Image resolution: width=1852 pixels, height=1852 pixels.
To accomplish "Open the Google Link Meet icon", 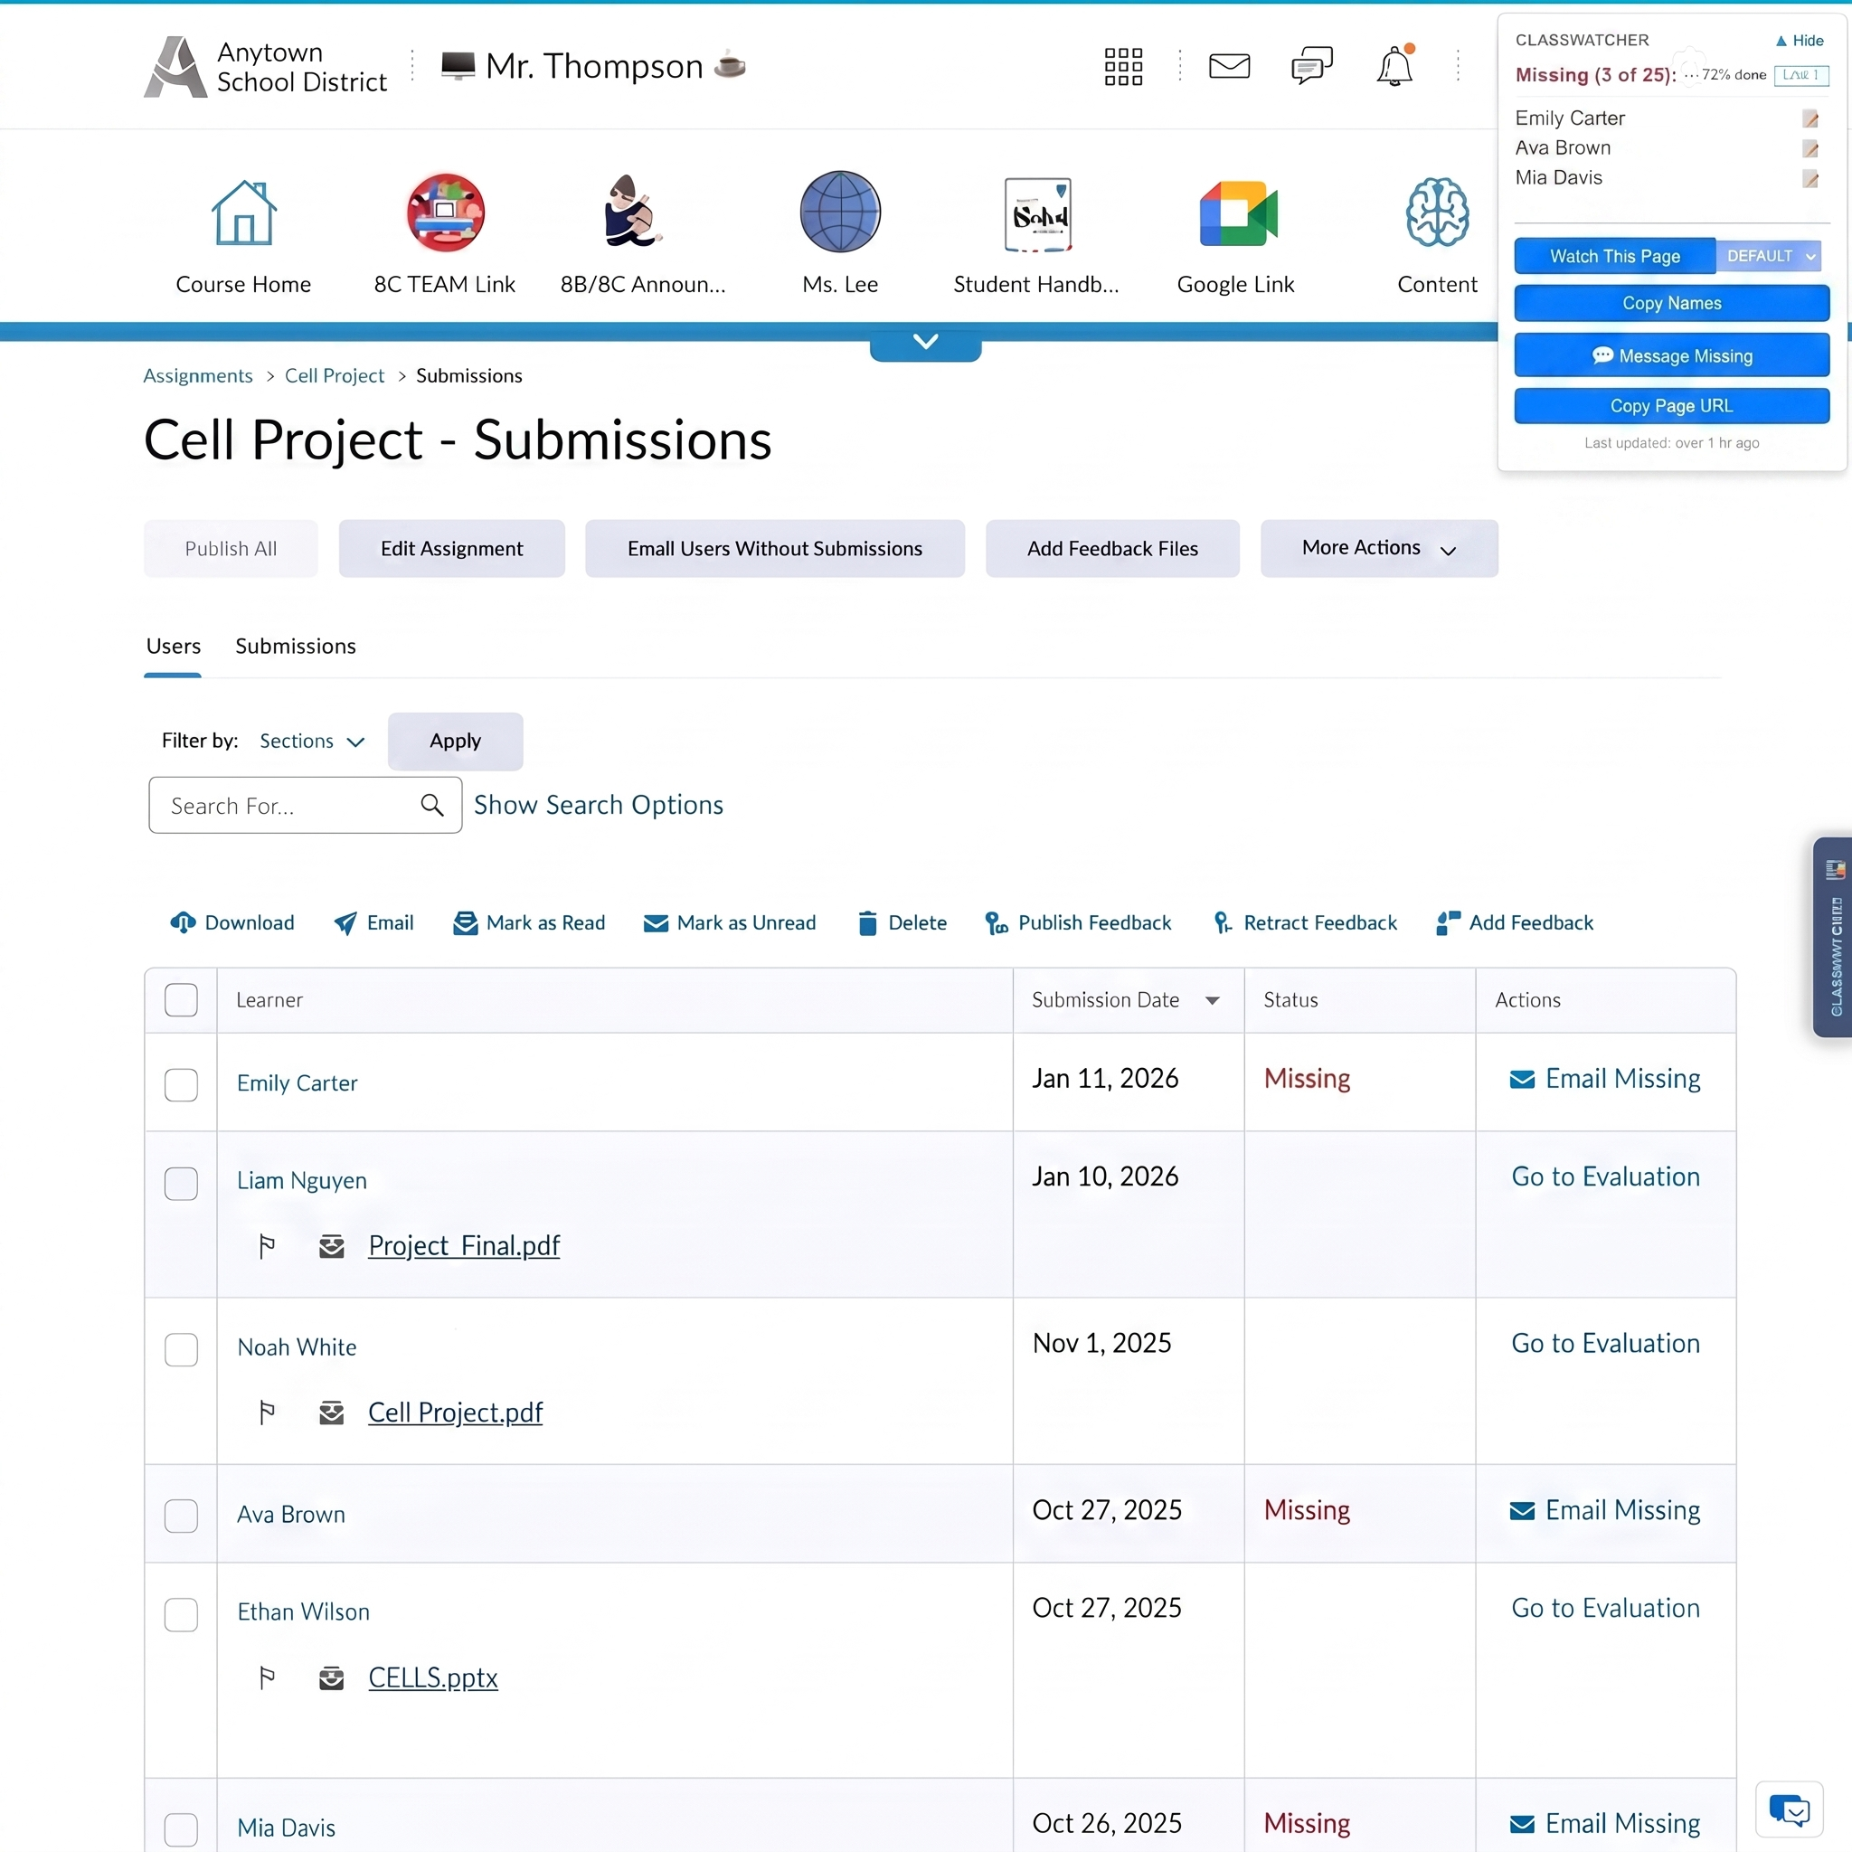I will coord(1238,213).
